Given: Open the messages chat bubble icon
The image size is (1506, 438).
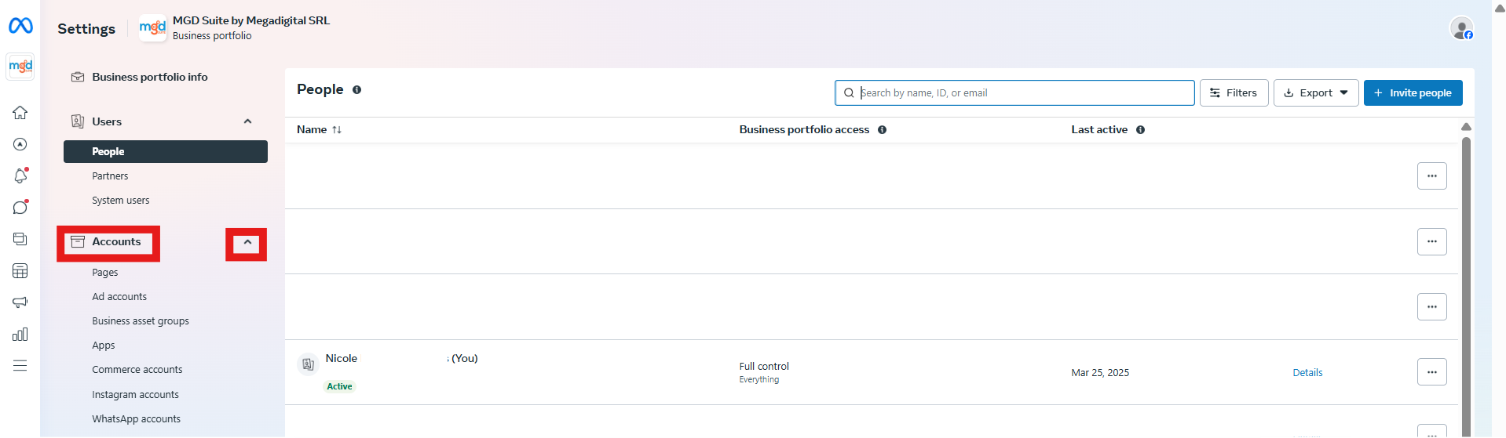Looking at the screenshot, I should 20,208.
